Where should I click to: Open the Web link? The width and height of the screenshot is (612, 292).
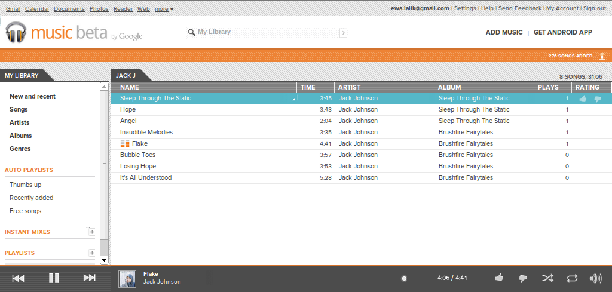pyautogui.click(x=143, y=8)
